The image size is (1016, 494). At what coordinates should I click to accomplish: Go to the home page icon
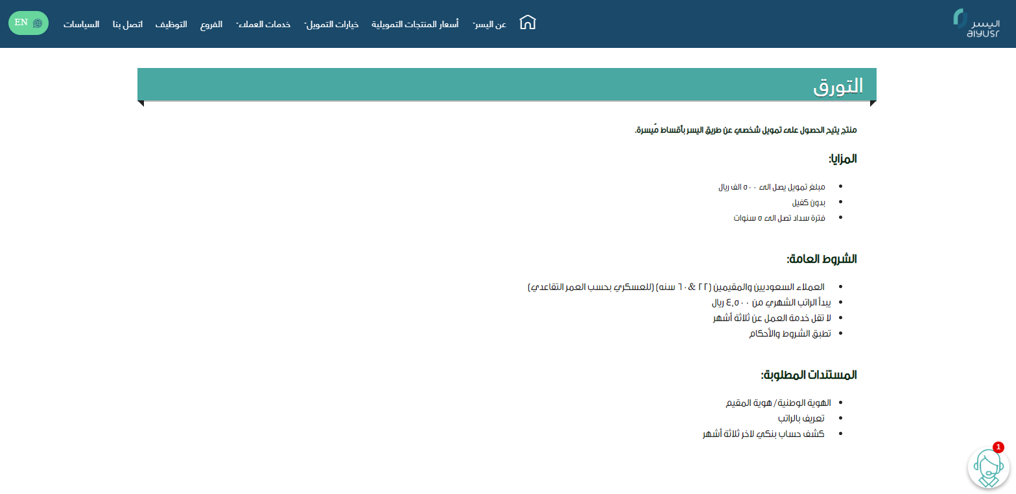[528, 23]
